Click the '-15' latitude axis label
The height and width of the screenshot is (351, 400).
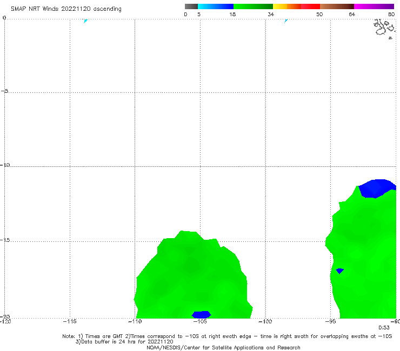tap(5, 240)
